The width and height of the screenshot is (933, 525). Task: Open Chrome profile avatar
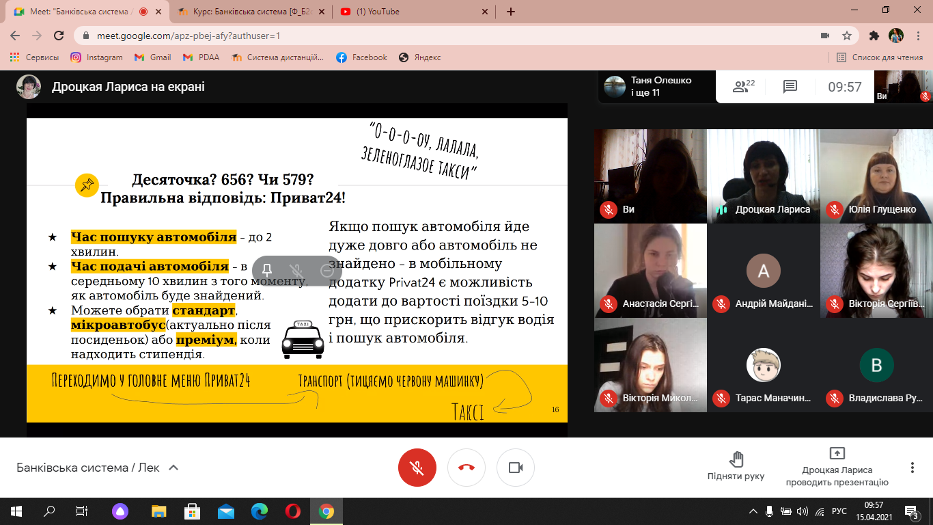[x=895, y=36]
